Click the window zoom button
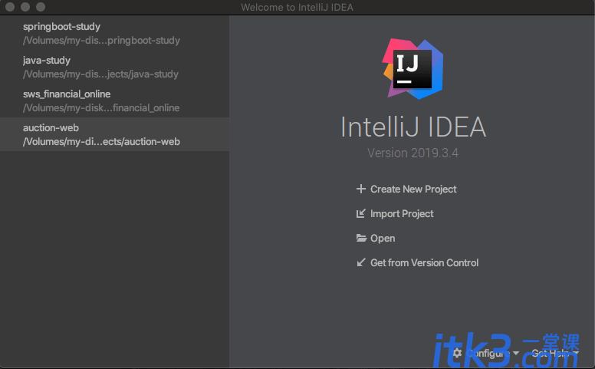The height and width of the screenshot is (369, 595). pyautogui.click(x=41, y=7)
